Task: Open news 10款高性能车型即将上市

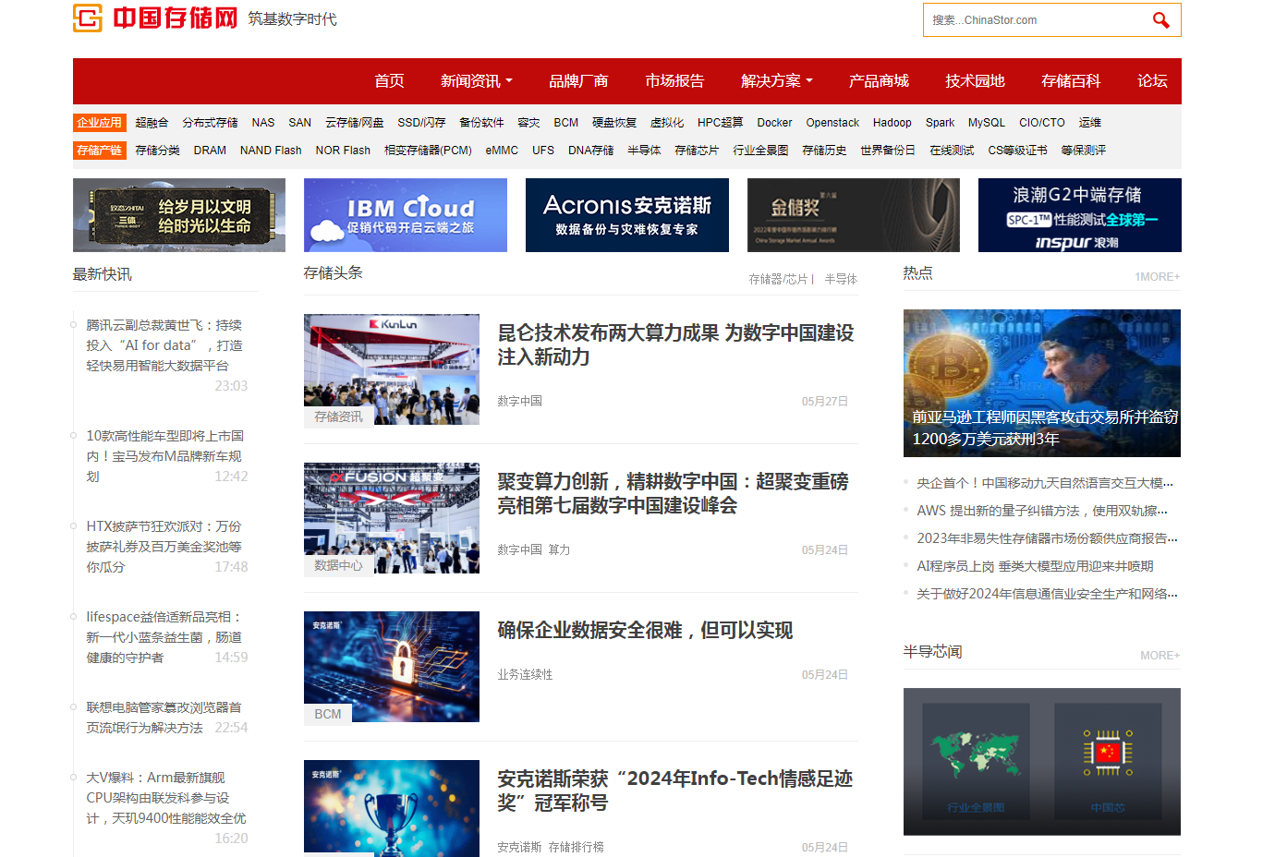Action: tap(164, 456)
